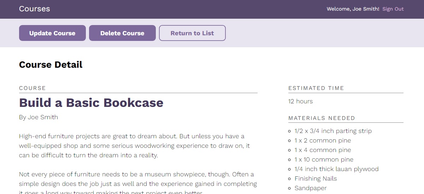Select the Finishing Nails list item

(x=316, y=178)
